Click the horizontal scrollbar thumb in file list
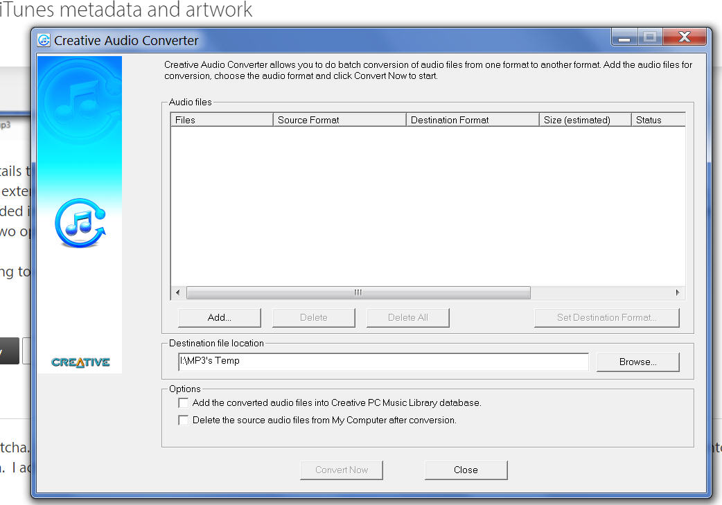 coord(358,293)
